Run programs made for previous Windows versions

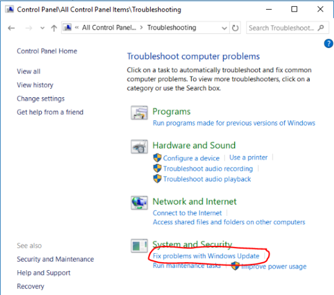point(234,123)
